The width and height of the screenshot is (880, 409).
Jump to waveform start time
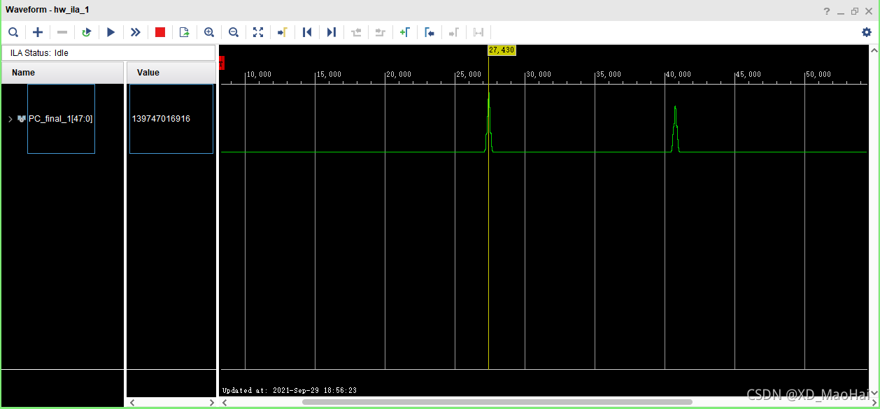307,32
